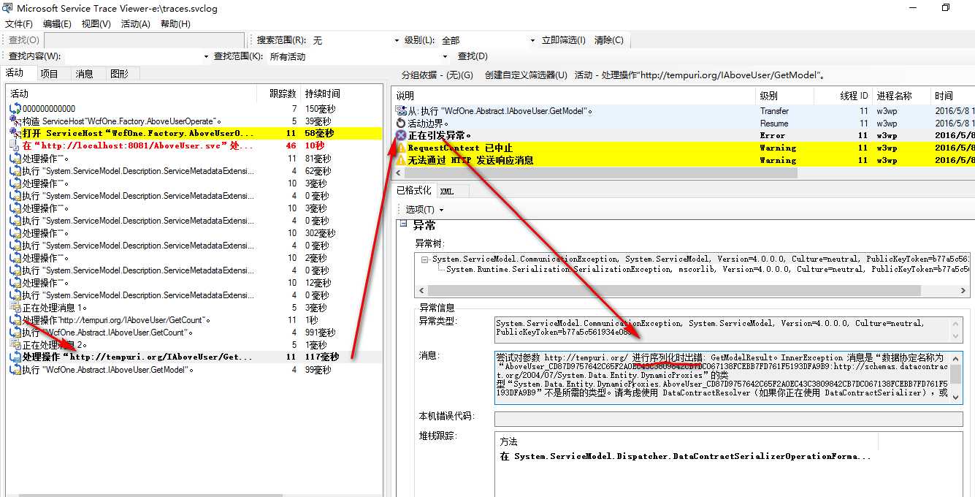975x497 pixels.
Task: Click the stack trace line System.ServiceModel.Dispatcher.DataContractSerializerOperationForma...
Action: pos(686,456)
